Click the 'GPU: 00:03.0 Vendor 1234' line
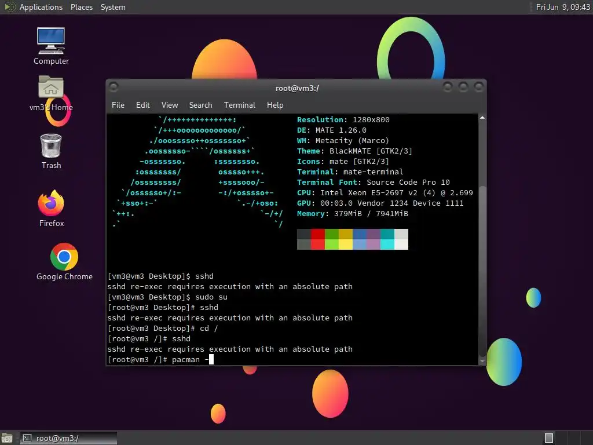The height and width of the screenshot is (445, 593). pos(380,203)
